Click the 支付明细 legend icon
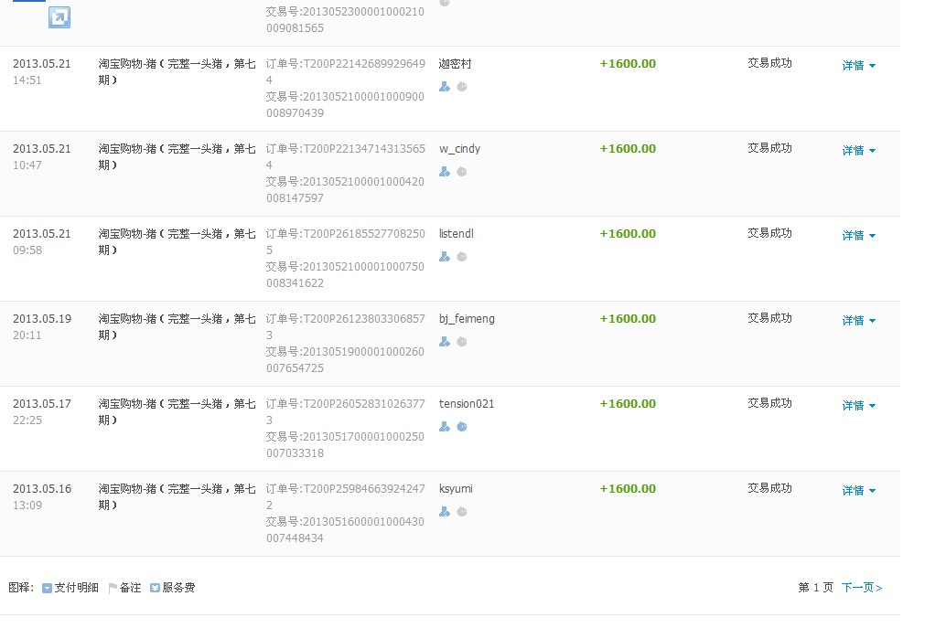This screenshot has height=628, width=946. (47, 589)
